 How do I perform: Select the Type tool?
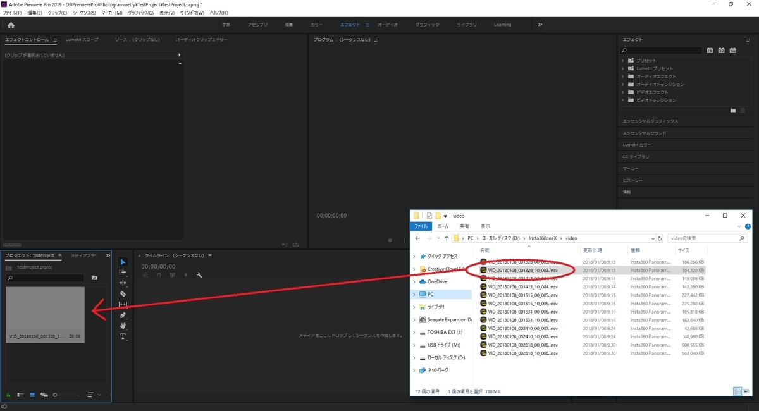pos(123,336)
